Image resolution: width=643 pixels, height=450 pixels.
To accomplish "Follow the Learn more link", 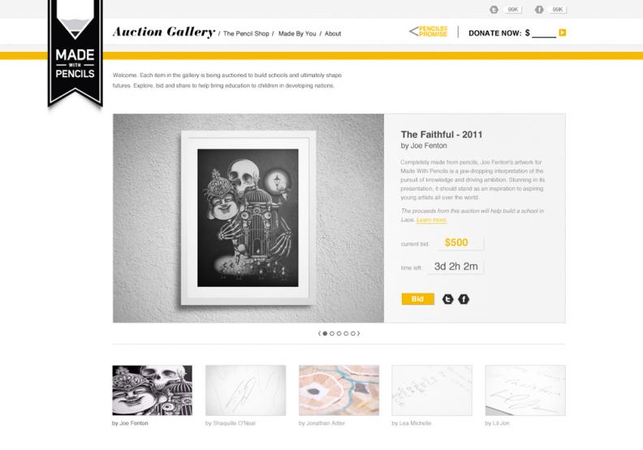I will [431, 220].
